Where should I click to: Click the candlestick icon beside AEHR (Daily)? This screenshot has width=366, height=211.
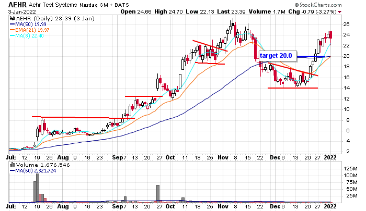coord(13,19)
